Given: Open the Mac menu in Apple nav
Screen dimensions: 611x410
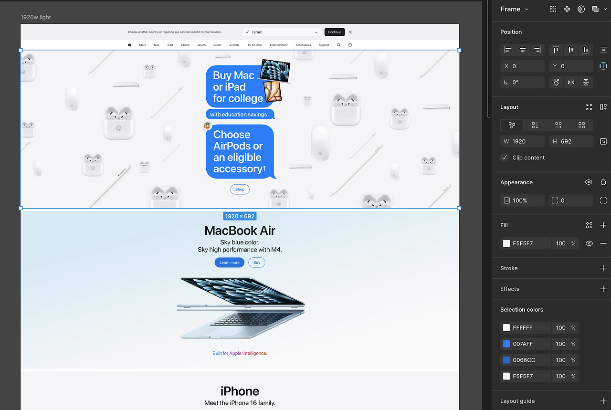Looking at the screenshot, I should (x=157, y=45).
